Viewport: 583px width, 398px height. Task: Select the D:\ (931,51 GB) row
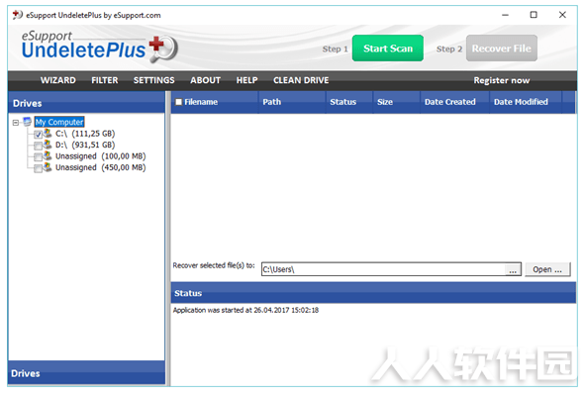pyautogui.click(x=85, y=145)
